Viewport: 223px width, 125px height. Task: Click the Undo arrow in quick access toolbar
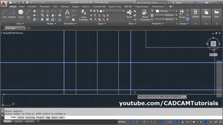click(x=31, y=2)
